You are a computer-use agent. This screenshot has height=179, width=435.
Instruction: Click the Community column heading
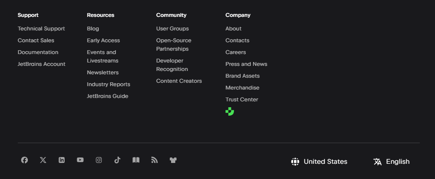pos(171,15)
